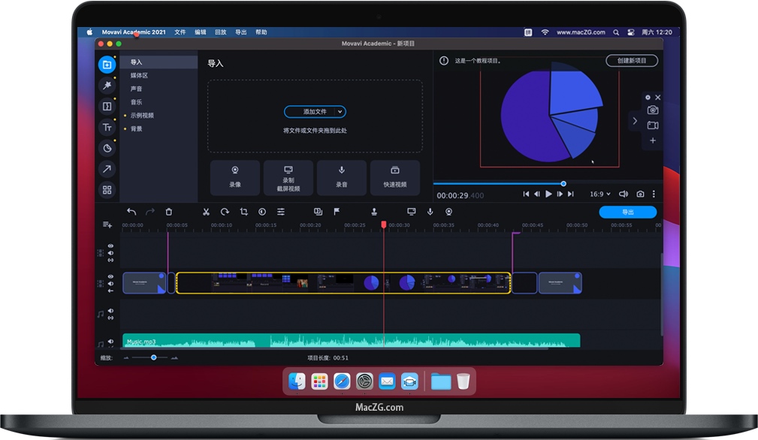758x440 pixels.
Task: Select the Crop tool in the timeline toolbar
Action: (243, 212)
